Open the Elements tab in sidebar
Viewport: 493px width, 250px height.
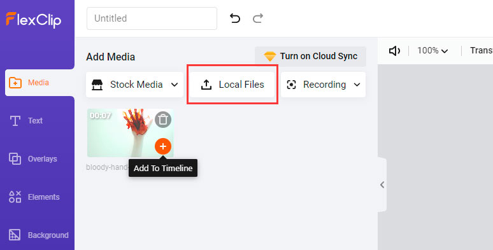[34, 197]
